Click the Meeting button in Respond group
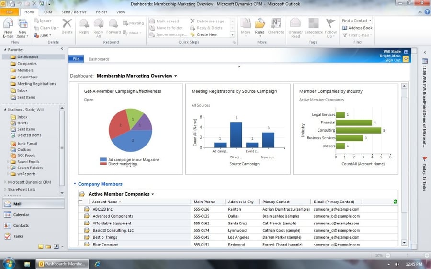The width and height of the screenshot is (431, 269). [x=133, y=23]
